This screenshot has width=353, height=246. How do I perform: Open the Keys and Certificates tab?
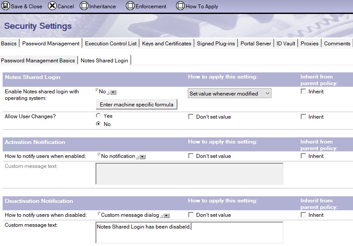click(x=166, y=44)
